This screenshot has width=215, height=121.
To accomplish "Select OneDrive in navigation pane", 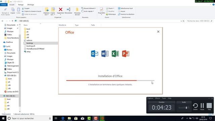I will (x=9, y=42).
